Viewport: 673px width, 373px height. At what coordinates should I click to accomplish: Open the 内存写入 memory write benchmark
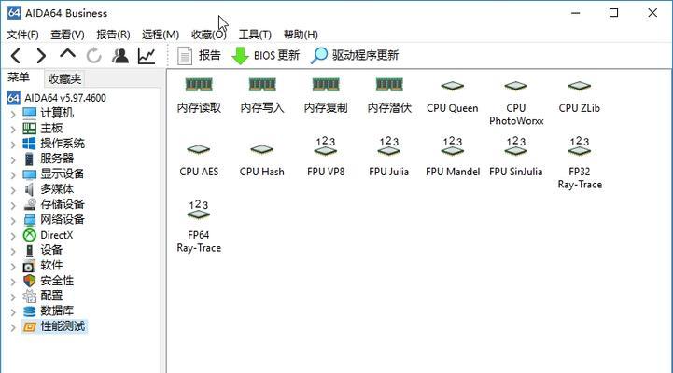pyautogui.click(x=262, y=96)
